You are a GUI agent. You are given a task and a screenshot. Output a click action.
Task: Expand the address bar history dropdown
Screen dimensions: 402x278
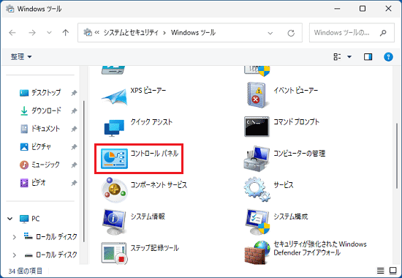[x=270, y=33]
